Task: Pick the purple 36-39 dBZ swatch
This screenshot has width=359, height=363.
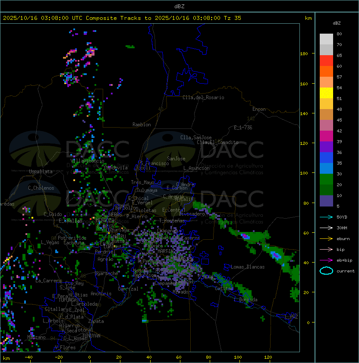Action: tap(326, 147)
